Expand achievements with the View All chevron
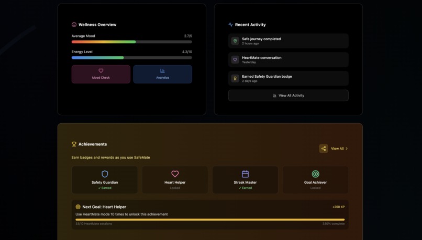 coord(347,149)
